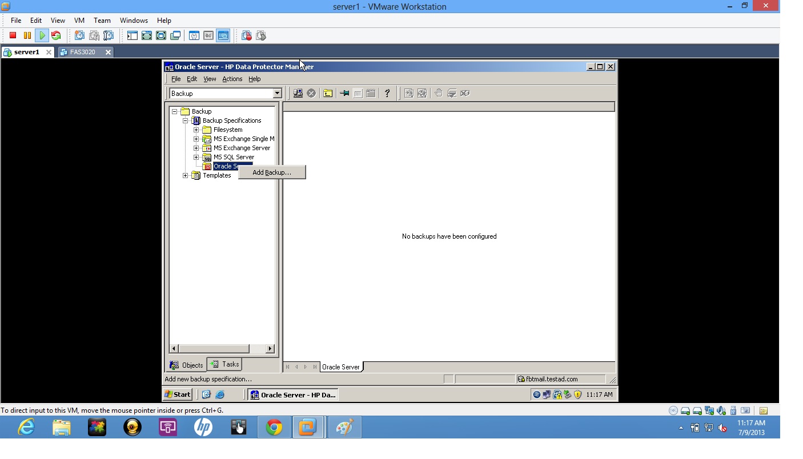Image resolution: width=803 pixels, height=459 pixels.
Task: Click the hand (monitor) toolbar icon
Action: 439,92
